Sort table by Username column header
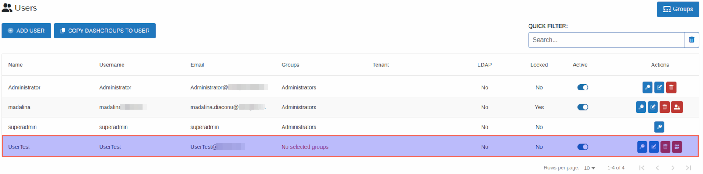This screenshot has width=703, height=174. [x=112, y=65]
